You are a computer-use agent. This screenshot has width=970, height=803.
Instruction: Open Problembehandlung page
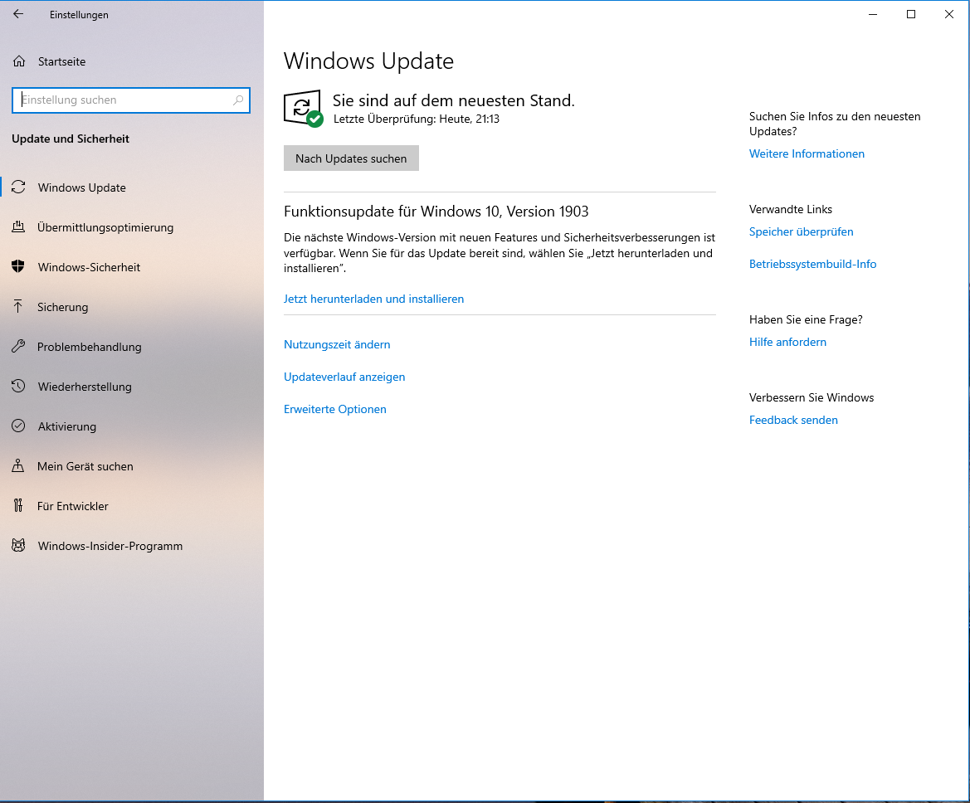(132, 347)
